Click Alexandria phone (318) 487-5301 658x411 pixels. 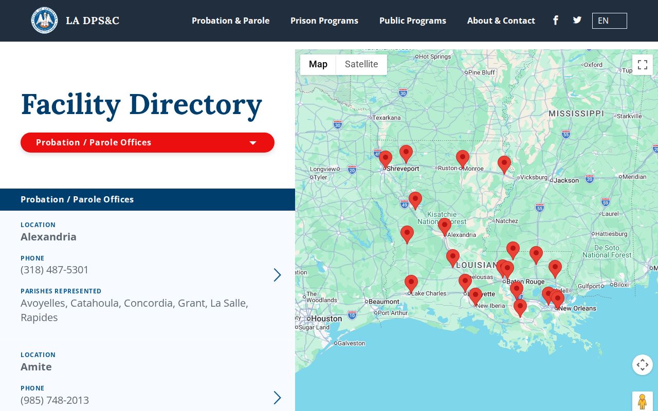[54, 270]
